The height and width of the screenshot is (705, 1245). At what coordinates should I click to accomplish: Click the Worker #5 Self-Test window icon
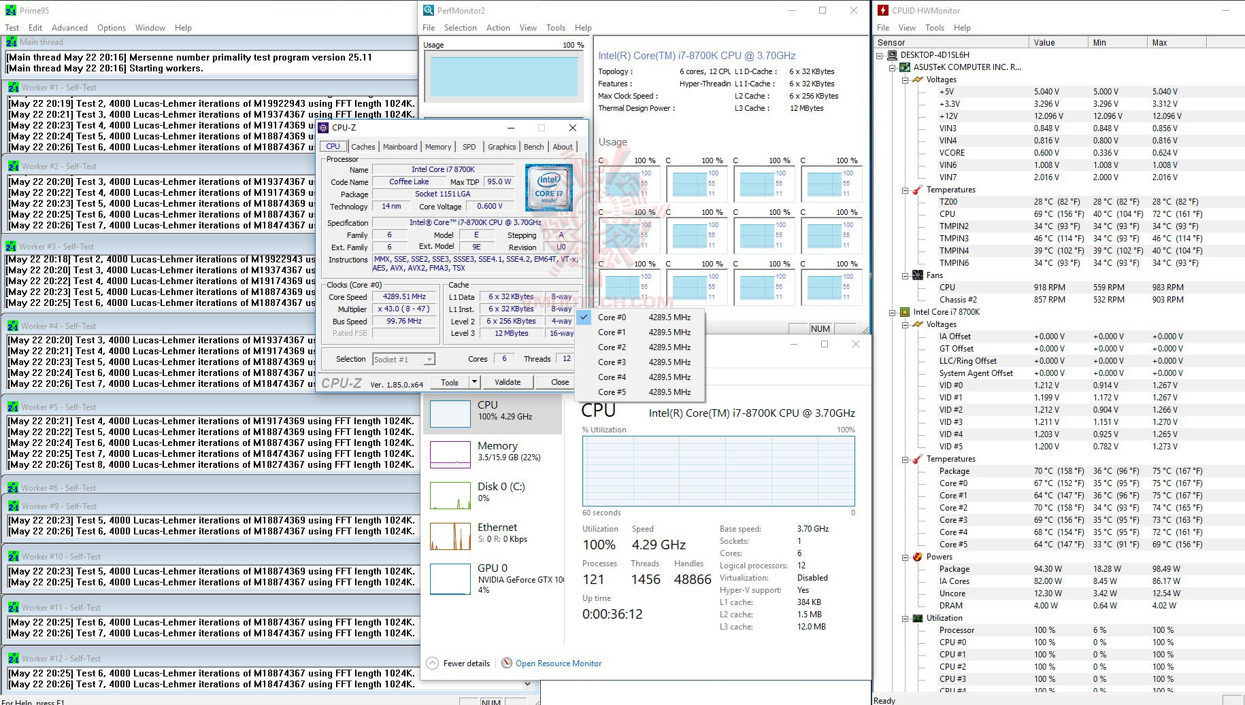pyautogui.click(x=13, y=407)
